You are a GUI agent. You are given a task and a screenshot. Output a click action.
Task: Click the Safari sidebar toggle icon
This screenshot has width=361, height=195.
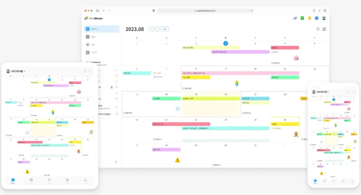(98, 10)
